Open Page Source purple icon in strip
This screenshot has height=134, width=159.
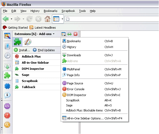point(7,106)
